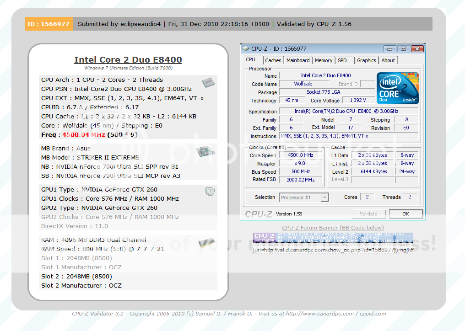The width and height of the screenshot is (465, 331).
Task: Click the OK button in CPU-Z
Action: (406, 214)
